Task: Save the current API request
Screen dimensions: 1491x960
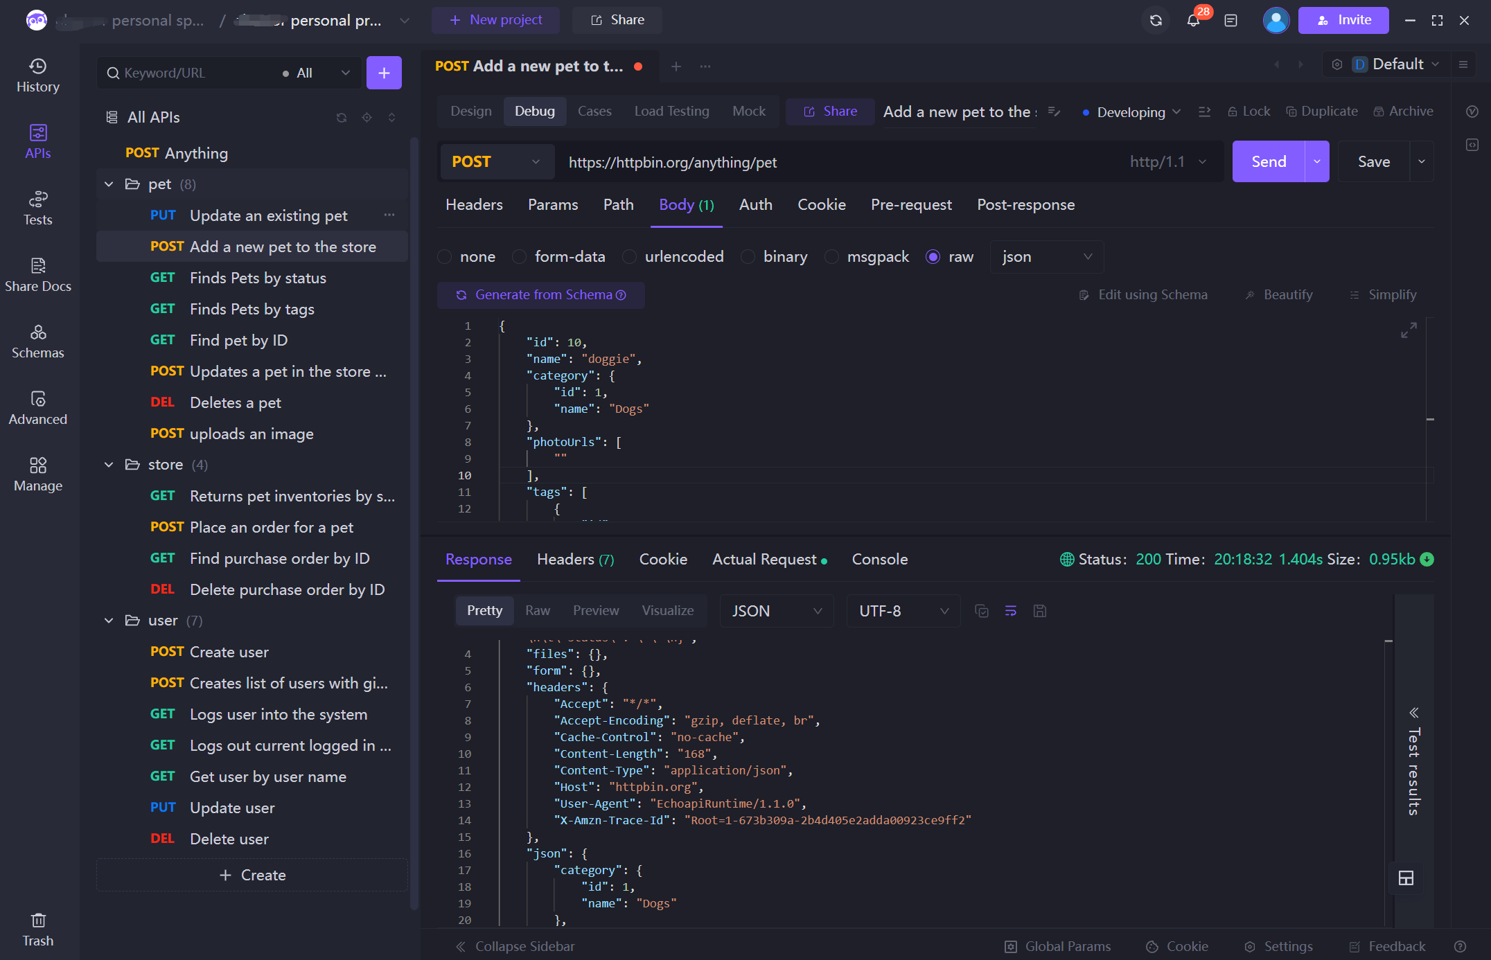Action: coord(1374,162)
